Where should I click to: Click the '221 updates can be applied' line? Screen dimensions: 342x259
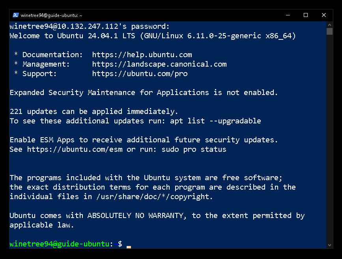coord(94,112)
